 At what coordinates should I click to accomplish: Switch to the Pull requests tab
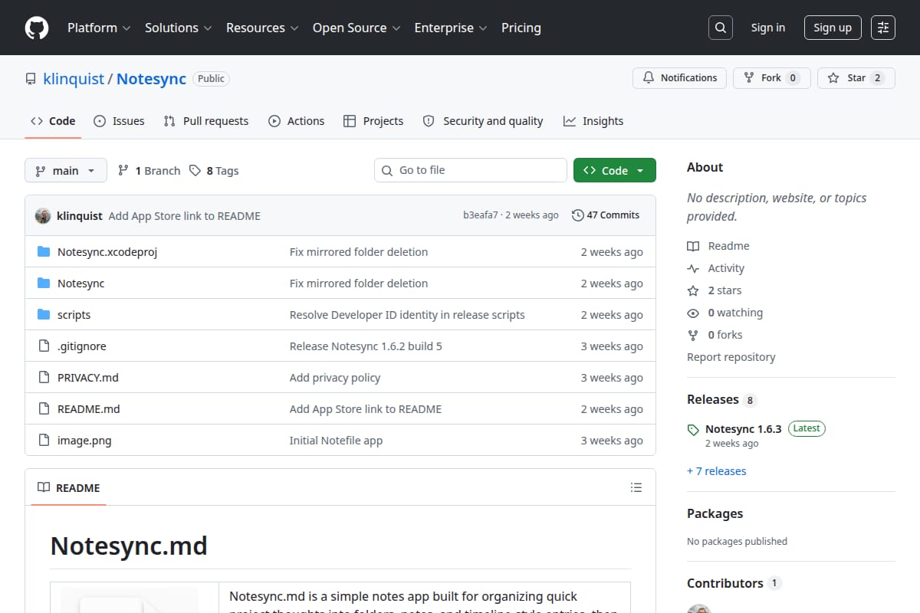(x=206, y=121)
